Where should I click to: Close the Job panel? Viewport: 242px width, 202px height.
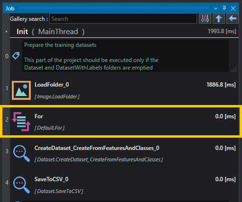(233, 8)
